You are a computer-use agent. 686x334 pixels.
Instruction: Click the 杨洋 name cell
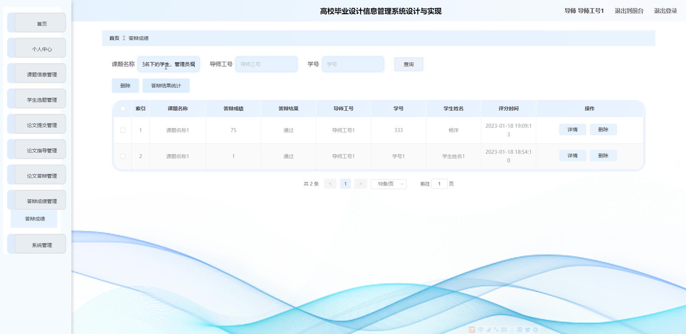(x=454, y=130)
